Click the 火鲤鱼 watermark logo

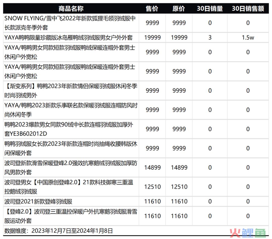249,232
